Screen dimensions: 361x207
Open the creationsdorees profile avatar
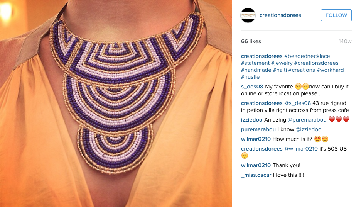[x=248, y=15]
